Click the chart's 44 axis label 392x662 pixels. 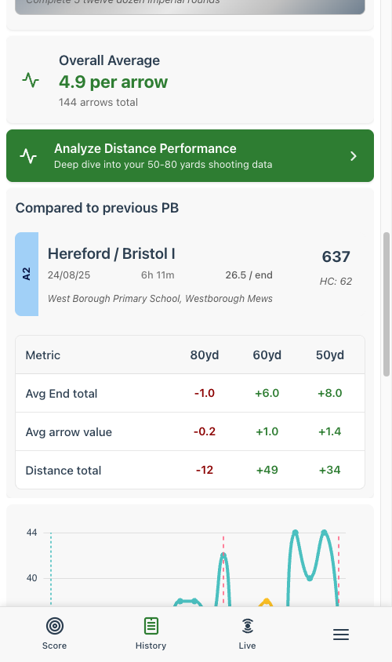coord(31,533)
